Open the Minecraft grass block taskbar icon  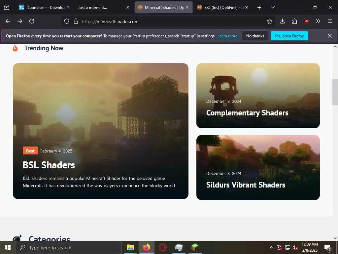click(195, 247)
